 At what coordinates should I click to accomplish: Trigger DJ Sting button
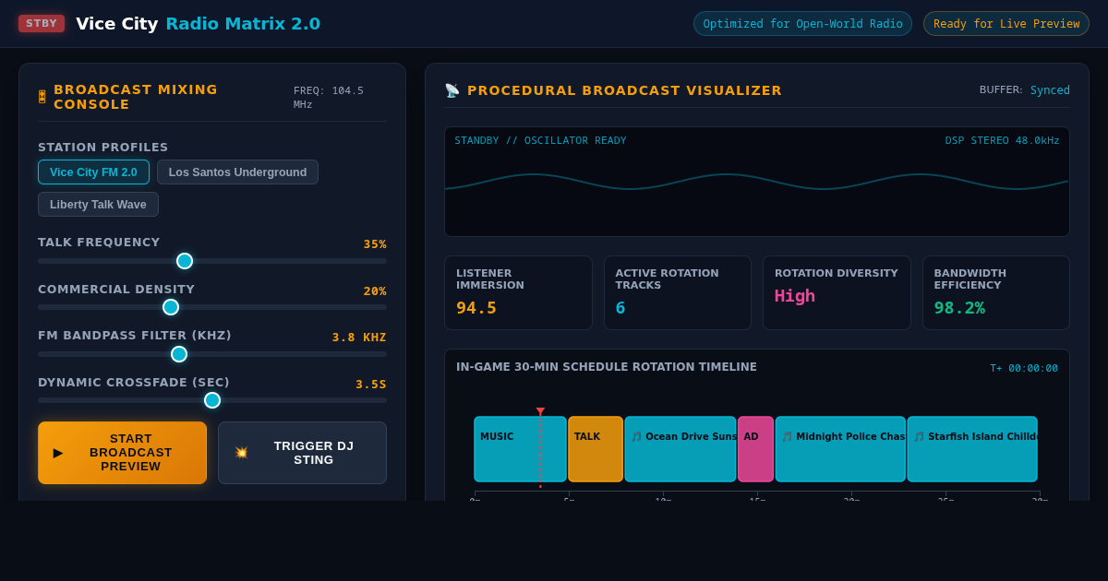coord(302,453)
